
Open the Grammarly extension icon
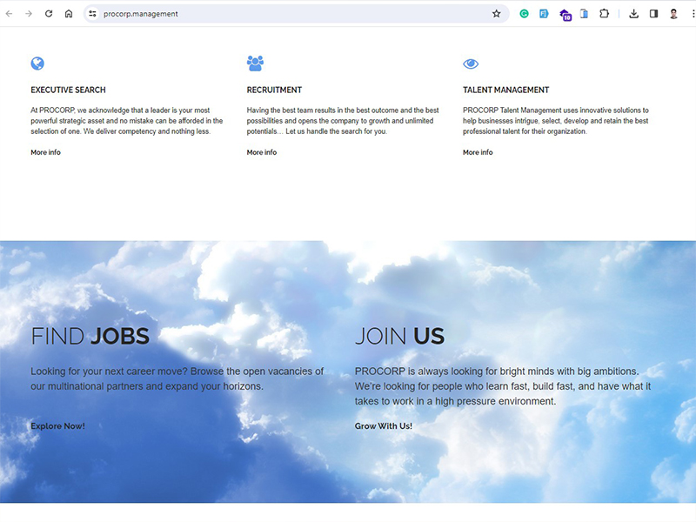coord(524,14)
